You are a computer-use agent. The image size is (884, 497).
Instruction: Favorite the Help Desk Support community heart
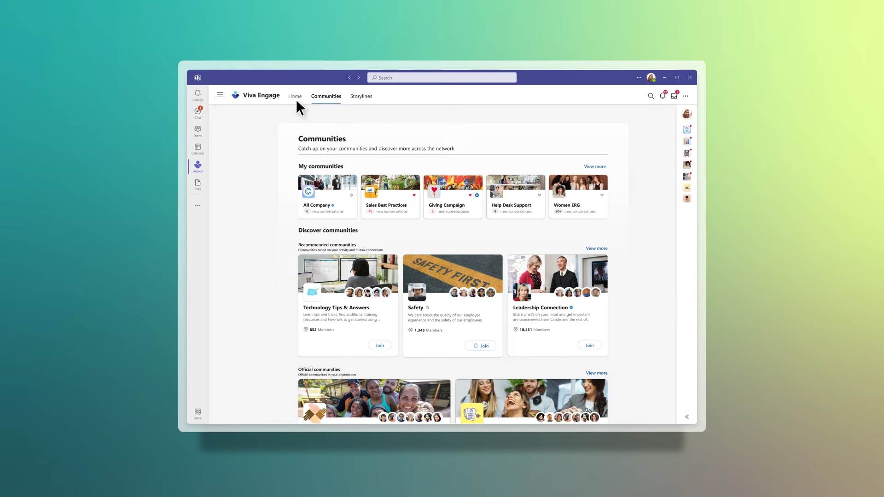point(540,195)
